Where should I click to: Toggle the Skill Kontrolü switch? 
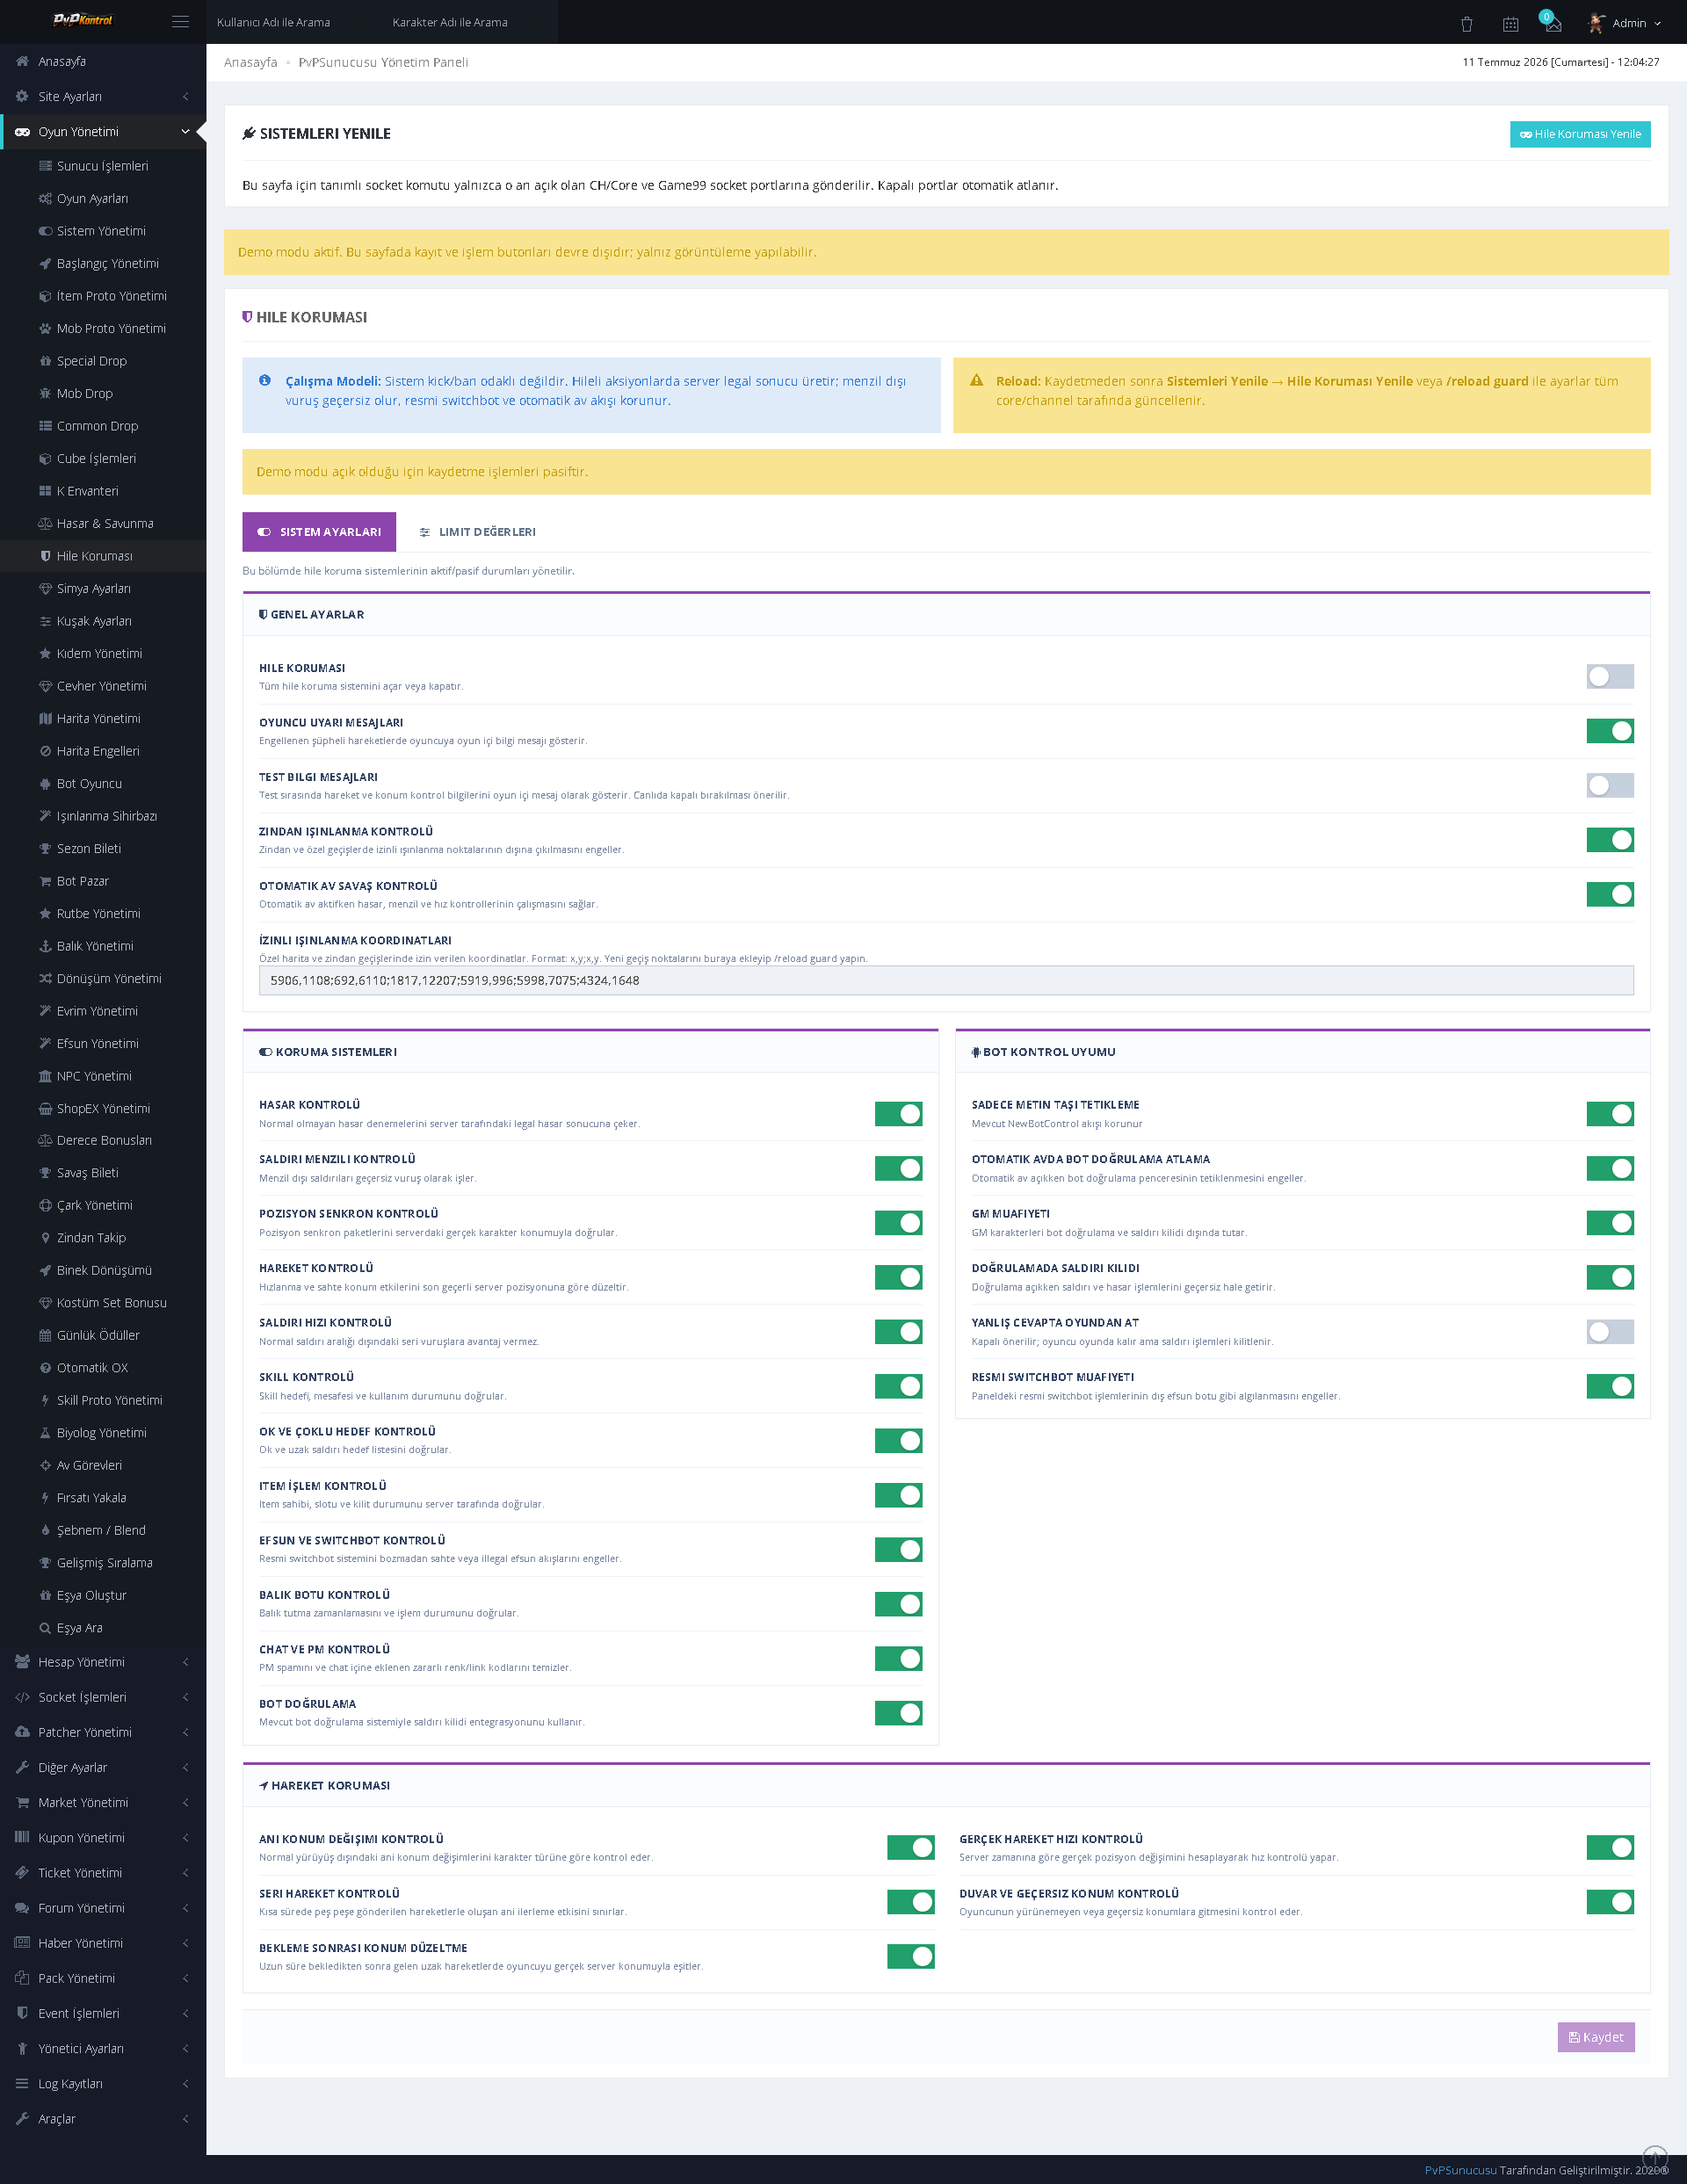[x=898, y=1386]
